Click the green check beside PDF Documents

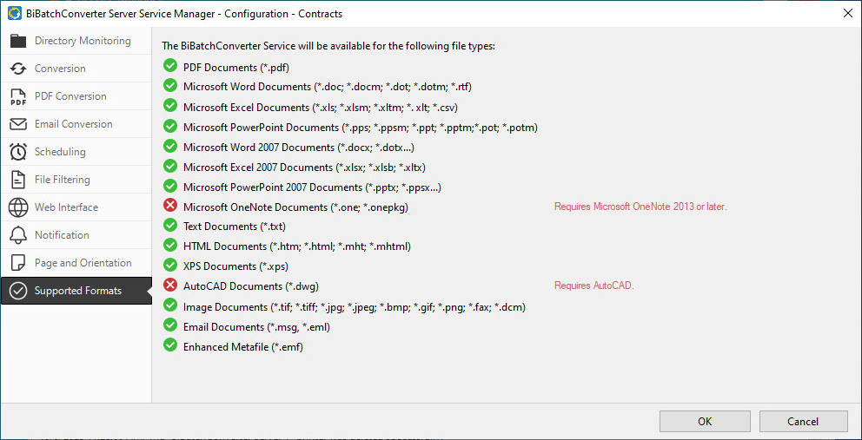170,66
